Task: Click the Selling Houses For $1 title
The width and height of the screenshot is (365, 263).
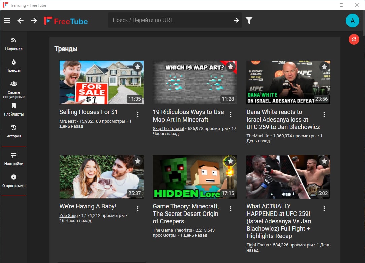Action: click(x=88, y=112)
